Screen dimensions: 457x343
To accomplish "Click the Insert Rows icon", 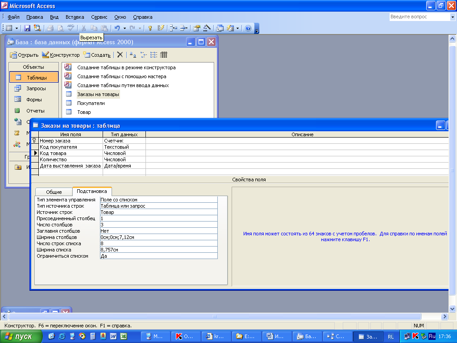I will (x=174, y=28).
